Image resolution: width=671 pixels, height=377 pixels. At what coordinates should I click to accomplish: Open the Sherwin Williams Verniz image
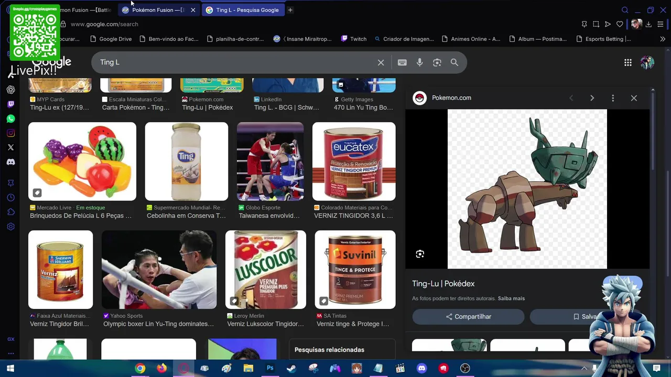pyautogui.click(x=60, y=270)
